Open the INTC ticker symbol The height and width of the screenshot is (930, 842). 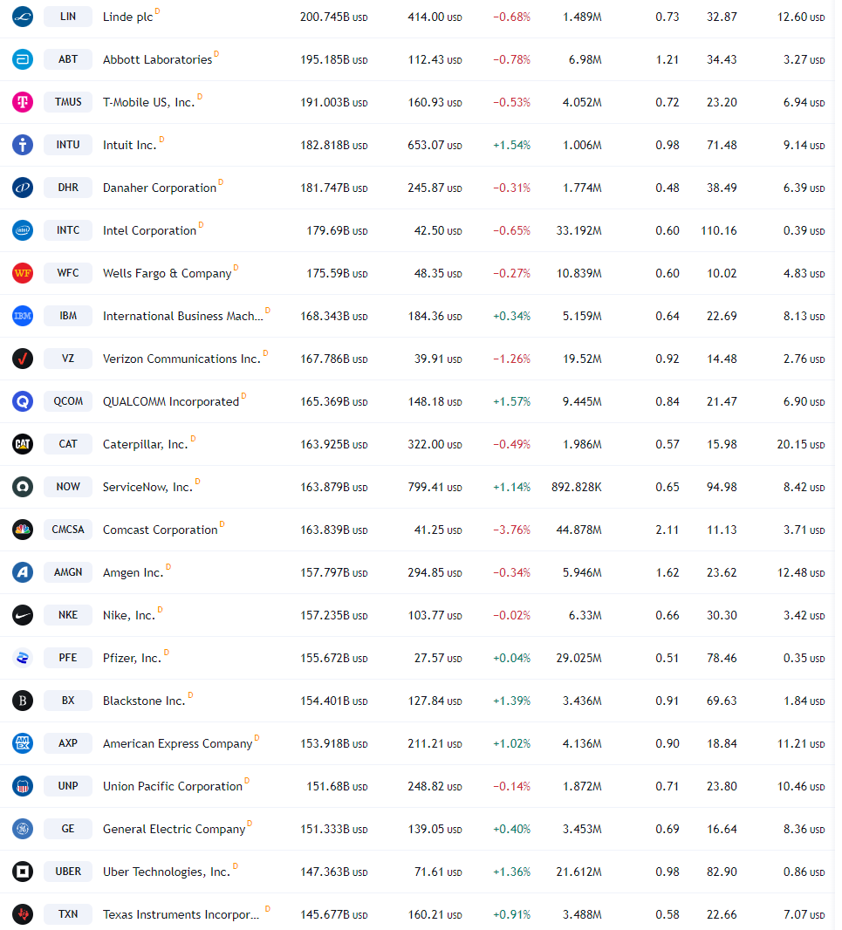pyautogui.click(x=68, y=230)
